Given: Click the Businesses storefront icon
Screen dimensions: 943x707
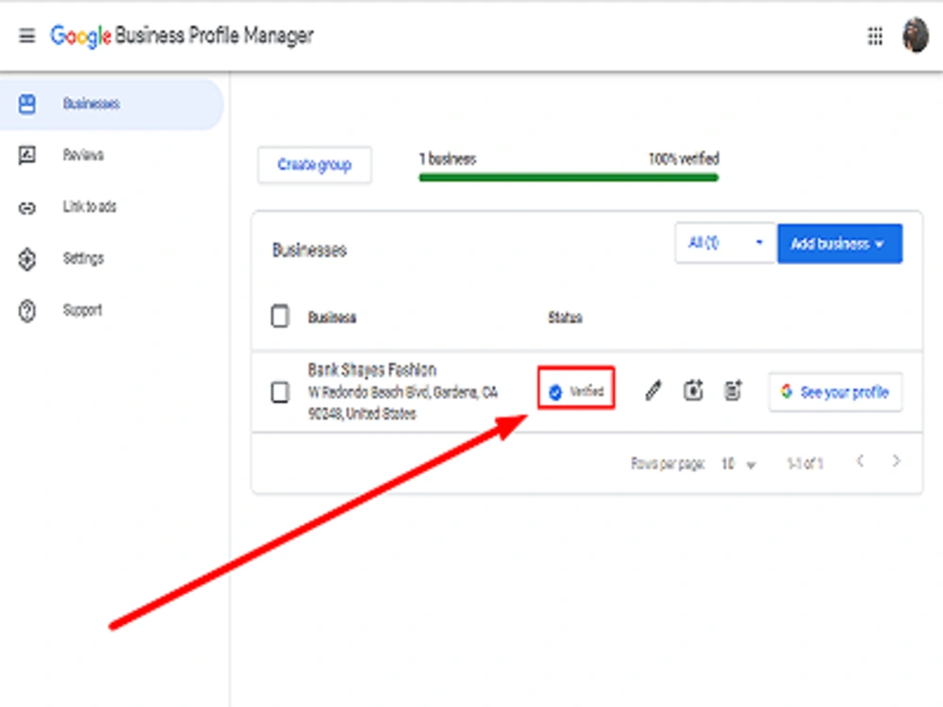Looking at the screenshot, I should [27, 104].
